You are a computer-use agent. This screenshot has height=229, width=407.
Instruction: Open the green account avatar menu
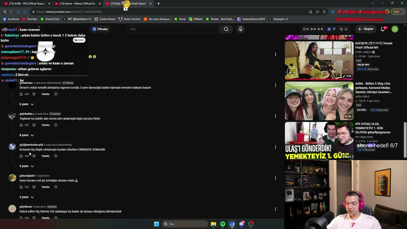pos(395,29)
